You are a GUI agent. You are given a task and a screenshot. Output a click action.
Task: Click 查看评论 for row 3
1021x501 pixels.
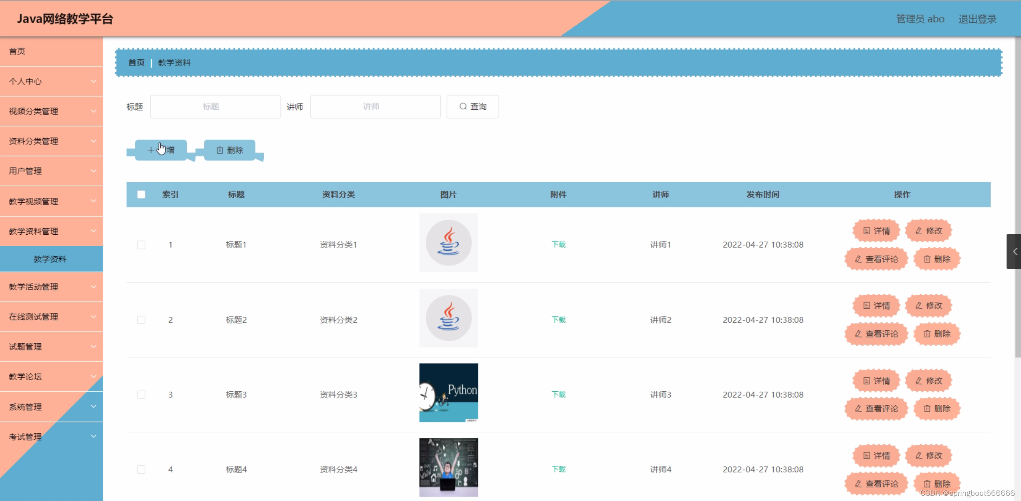click(876, 408)
